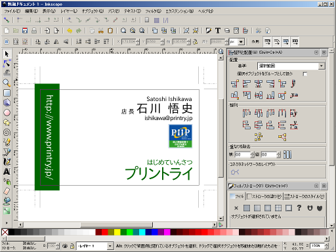This screenshot has width=336, height=252.
Task: Select the Paint Bucket tool
Action: pyautogui.click(x=7, y=181)
